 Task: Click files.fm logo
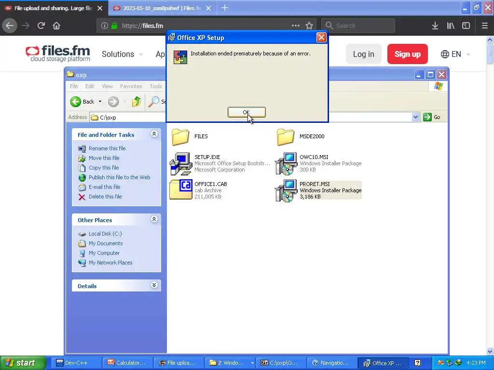(58, 53)
